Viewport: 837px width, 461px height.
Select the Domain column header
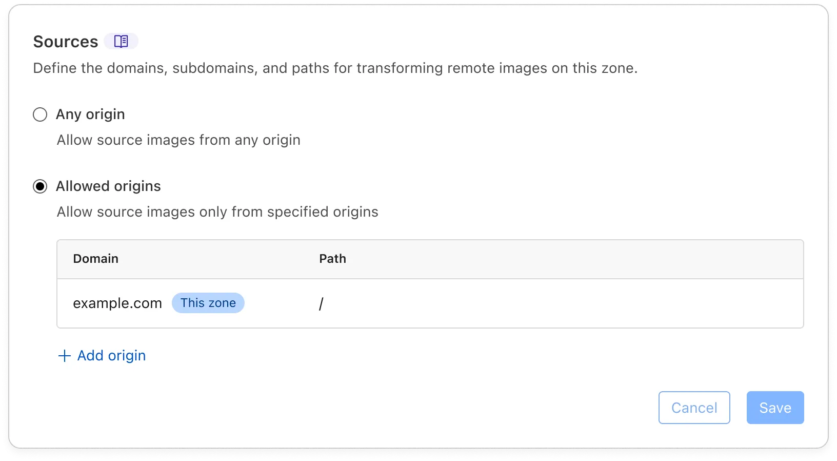point(95,259)
